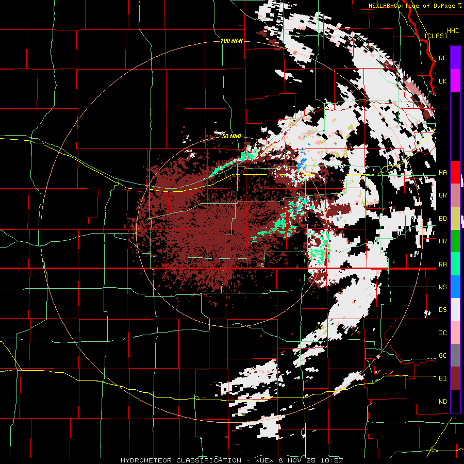The width and height of the screenshot is (464, 464).
Task: Click the HR legend label
Action: [443, 241]
